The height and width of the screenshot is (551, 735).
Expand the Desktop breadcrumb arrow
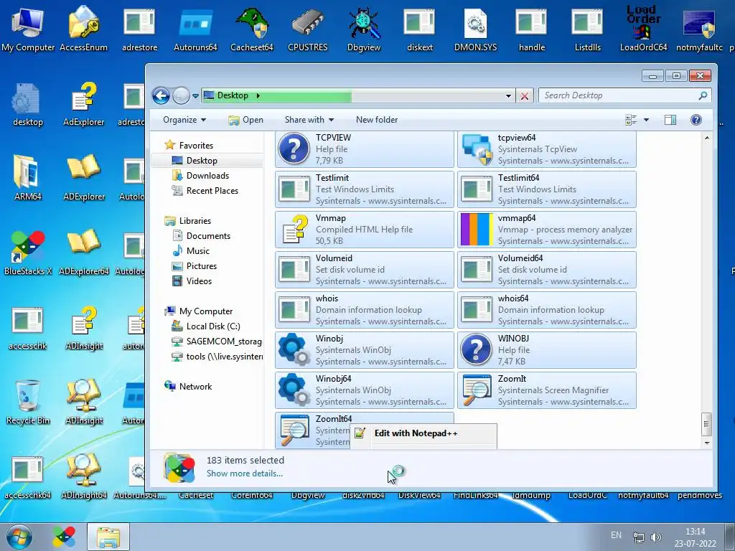(258, 95)
